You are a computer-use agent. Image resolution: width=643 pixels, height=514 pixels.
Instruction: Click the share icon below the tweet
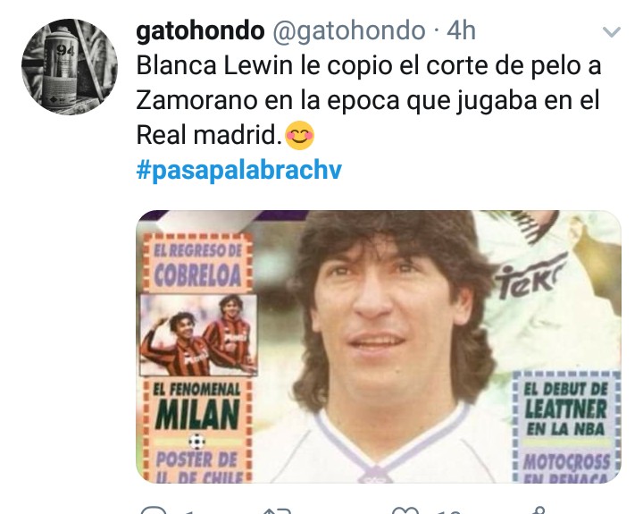point(540,510)
